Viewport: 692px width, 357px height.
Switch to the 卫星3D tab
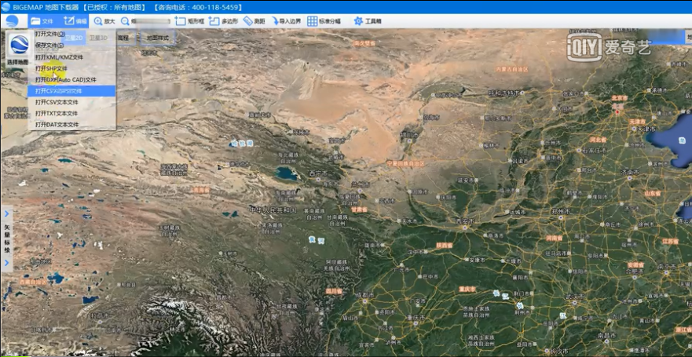tap(98, 38)
